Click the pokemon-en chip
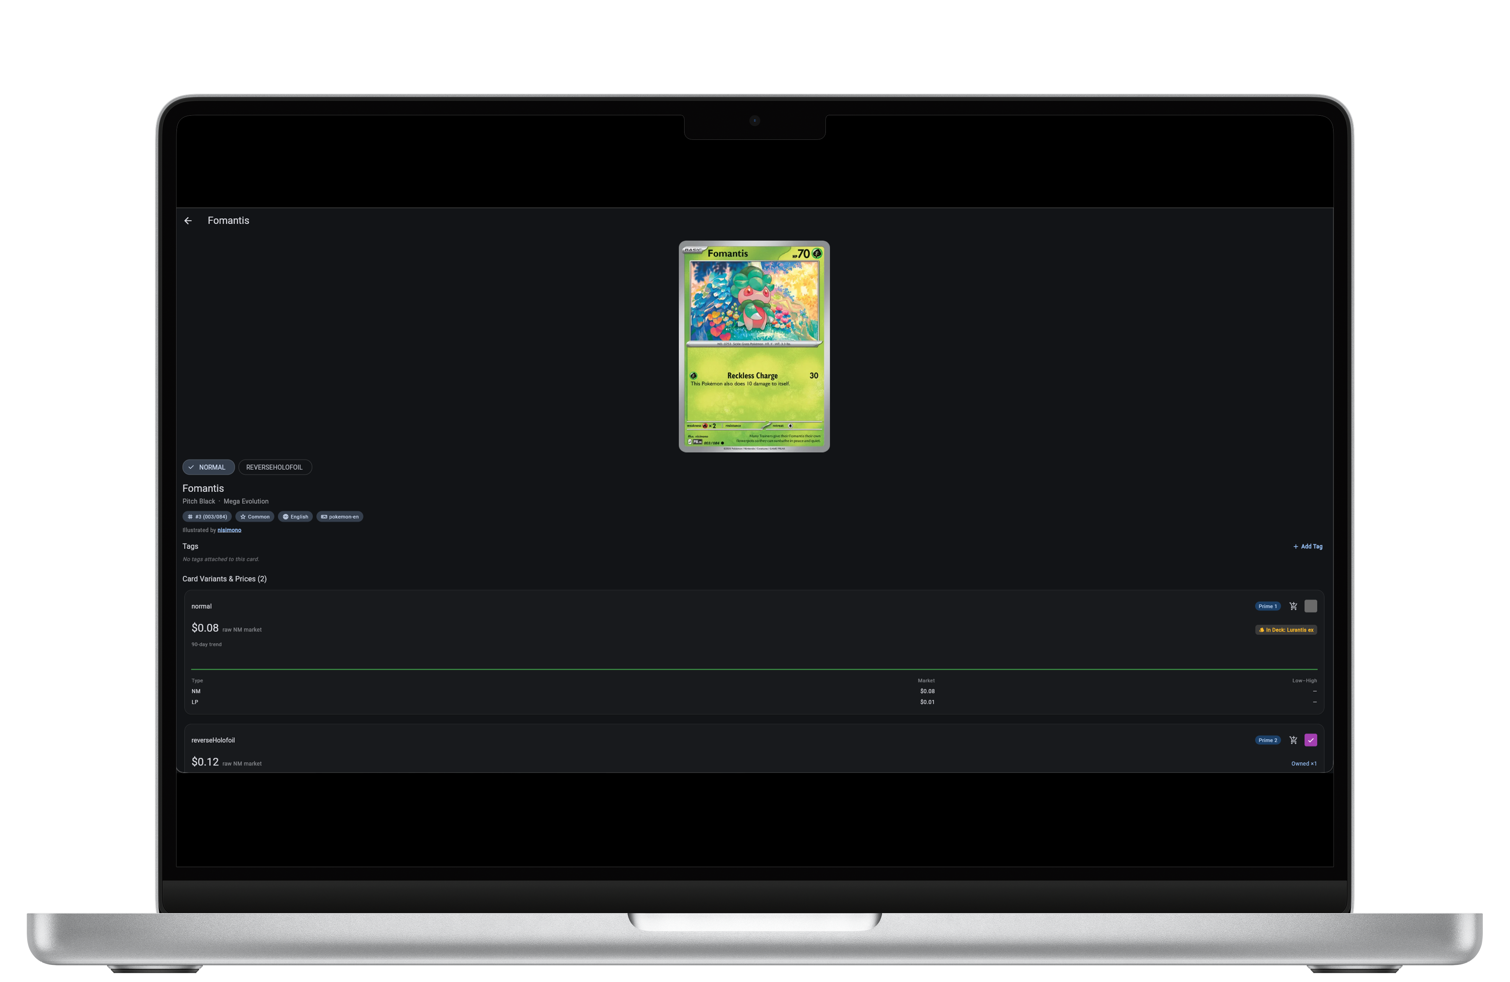Screen dimensions: 1510x982 click(x=340, y=517)
